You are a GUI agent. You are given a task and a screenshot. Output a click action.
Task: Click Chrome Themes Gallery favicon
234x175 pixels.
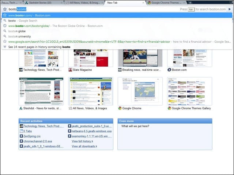click(169, 108)
